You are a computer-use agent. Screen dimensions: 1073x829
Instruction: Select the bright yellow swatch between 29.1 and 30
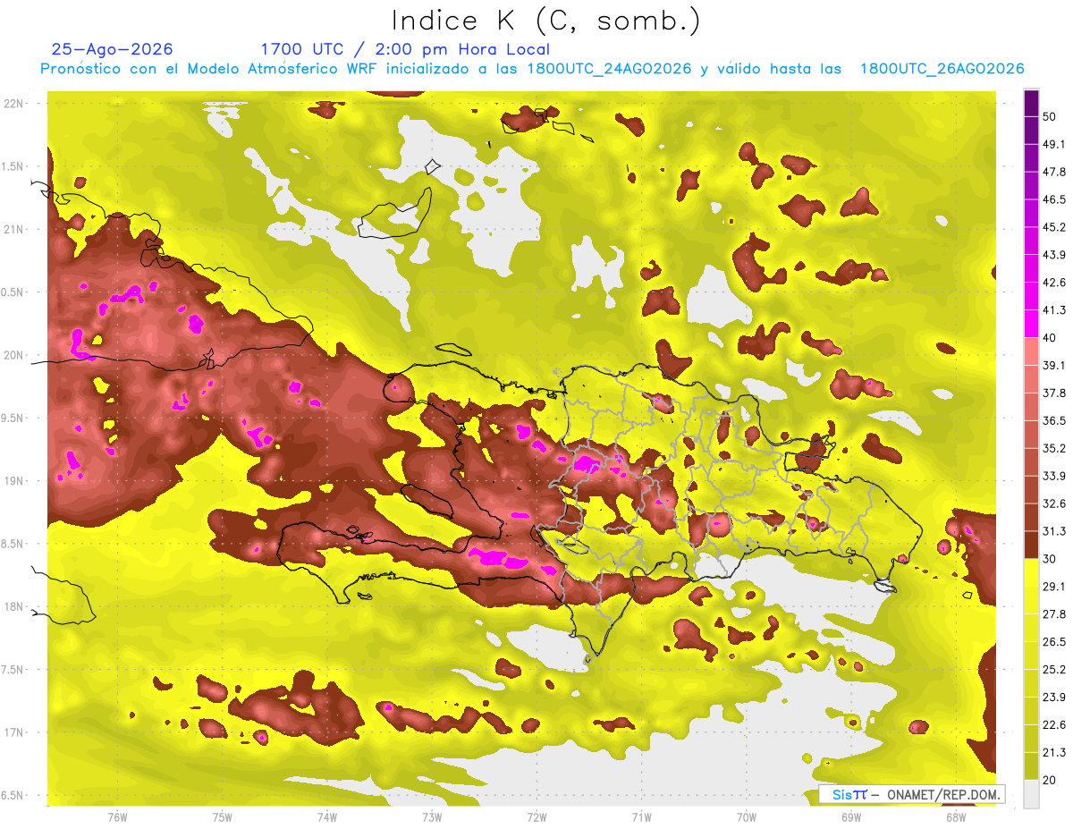(x=1031, y=572)
